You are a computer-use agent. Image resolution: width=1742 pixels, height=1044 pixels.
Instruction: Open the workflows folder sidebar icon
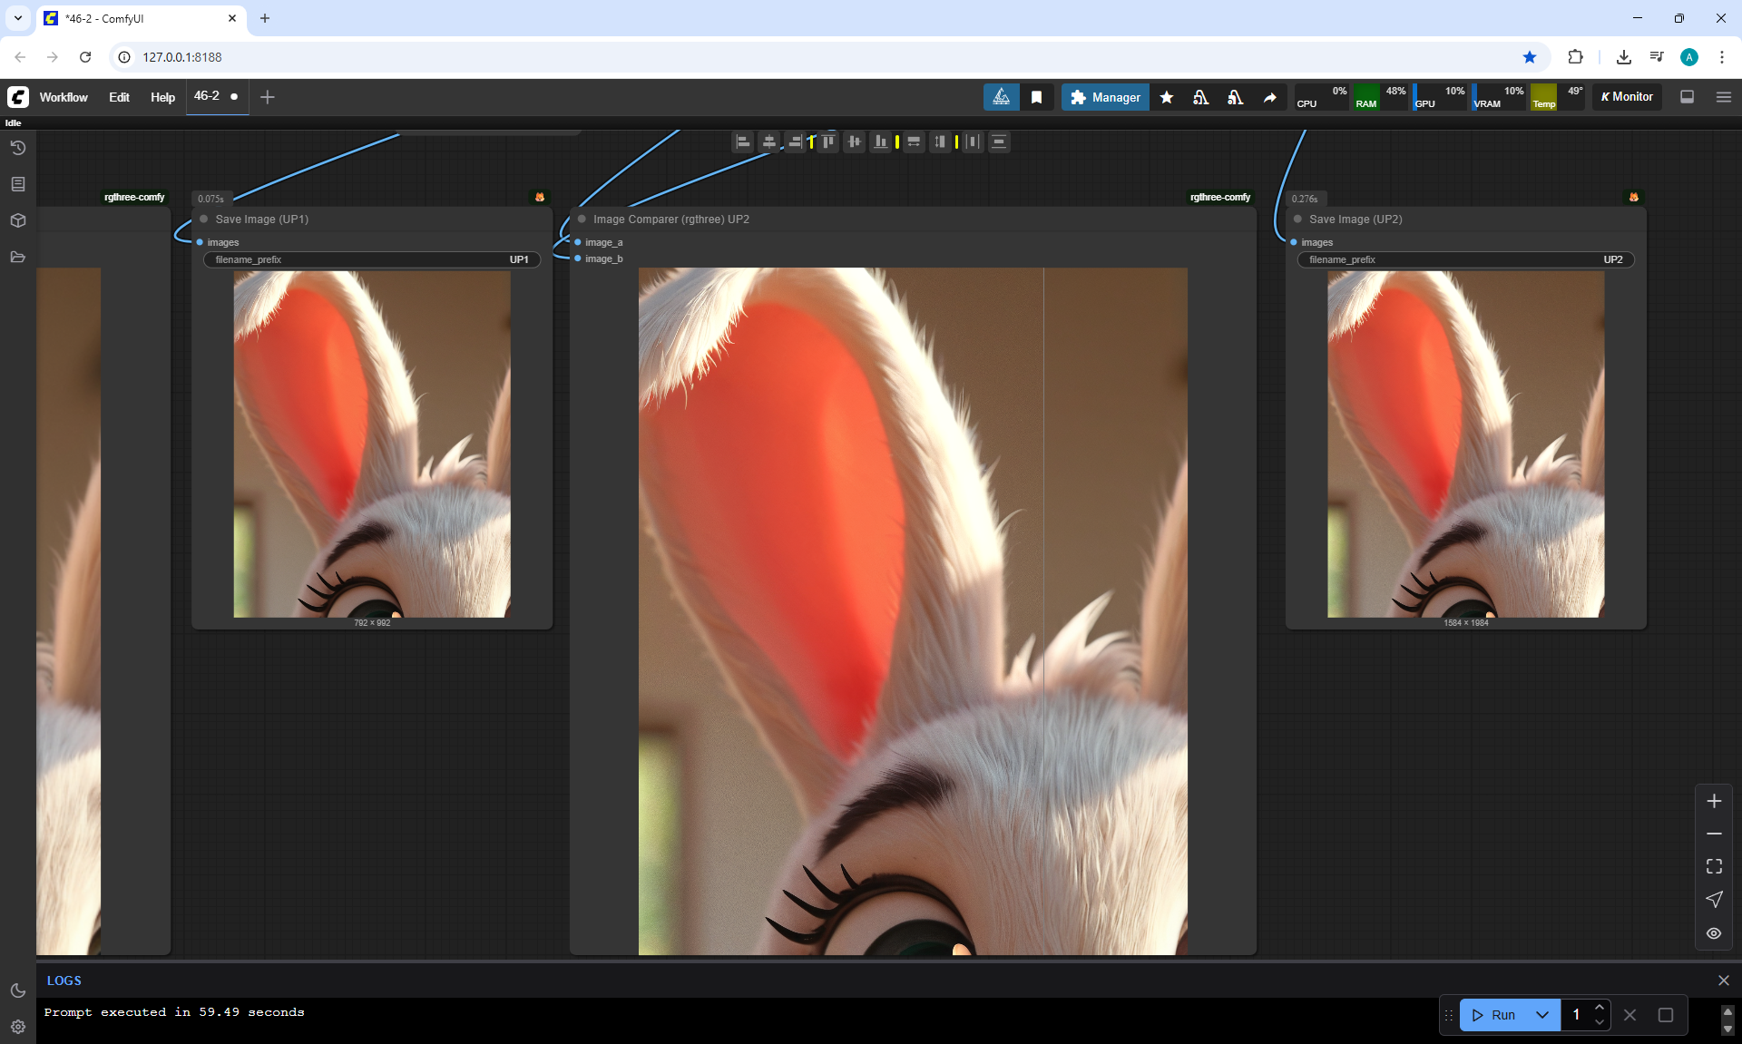(x=17, y=257)
